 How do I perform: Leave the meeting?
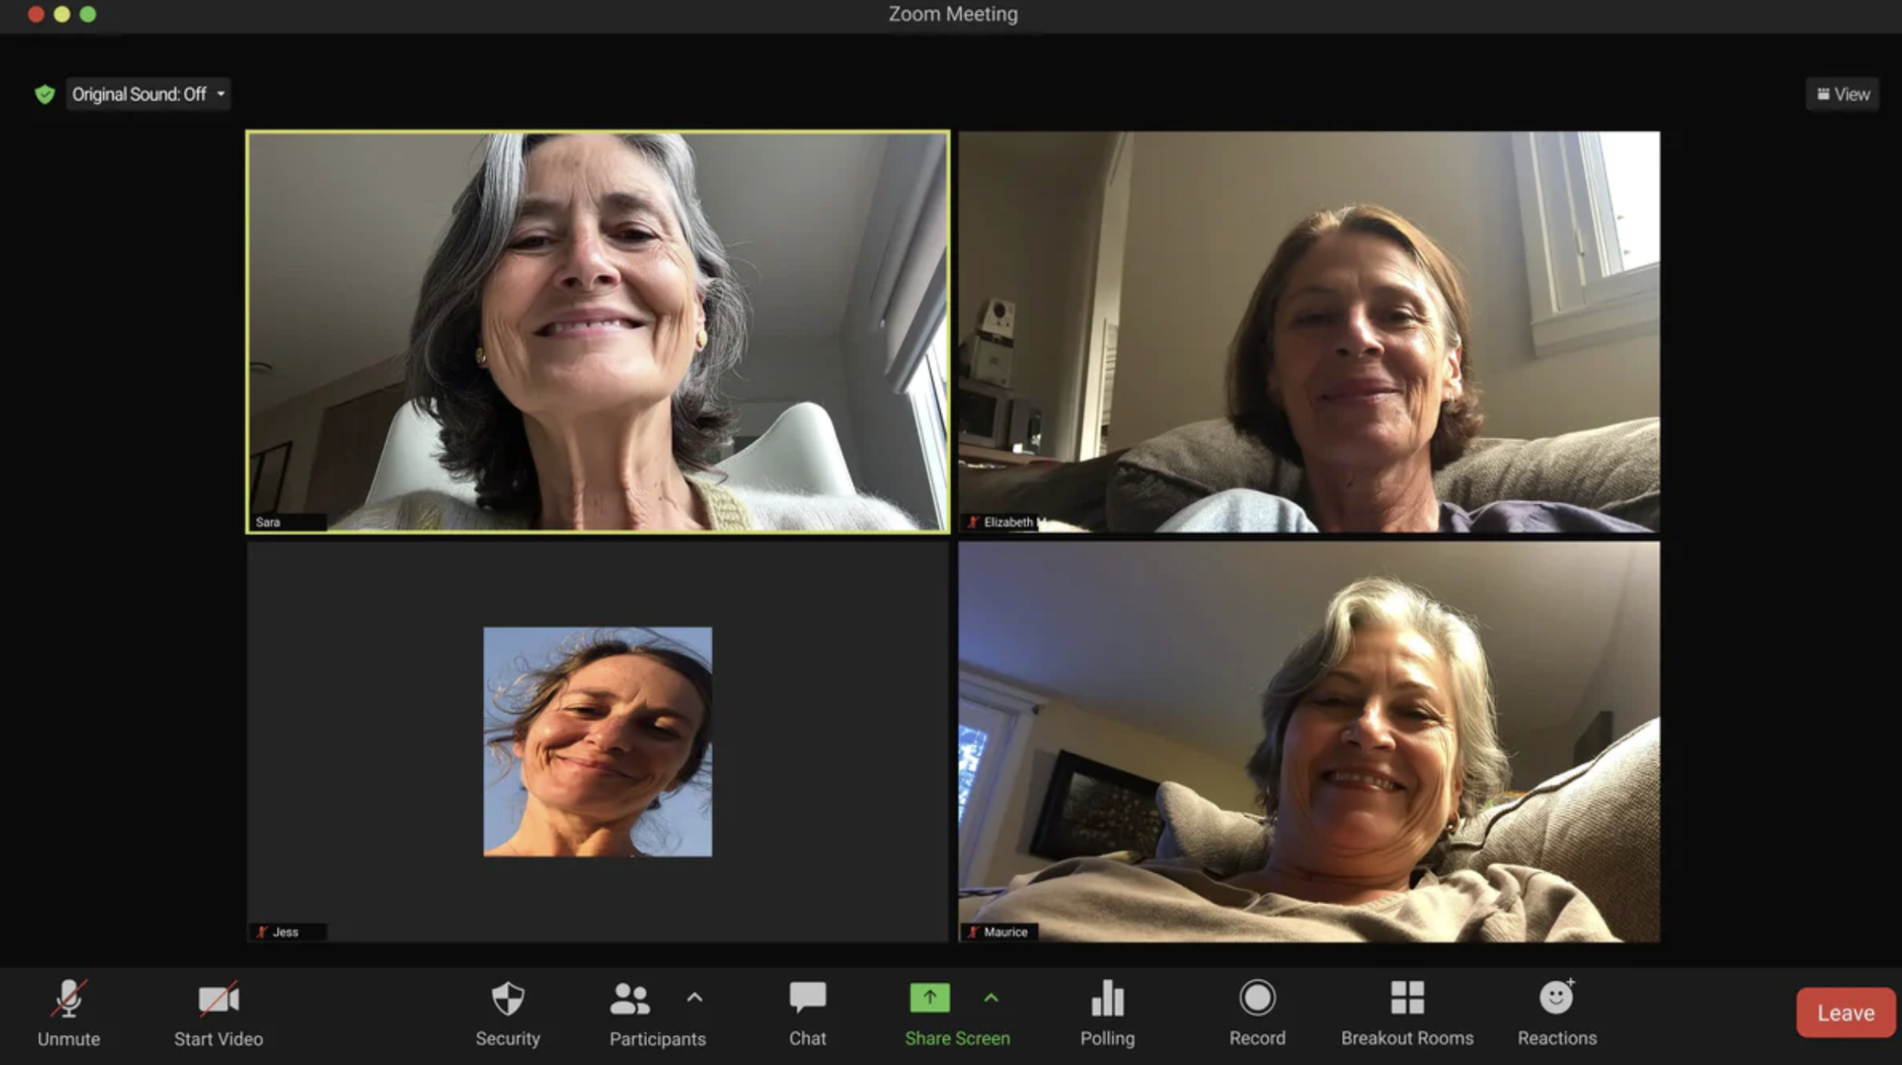click(x=1844, y=1013)
